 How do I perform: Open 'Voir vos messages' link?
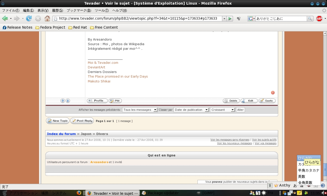point(265,143)
